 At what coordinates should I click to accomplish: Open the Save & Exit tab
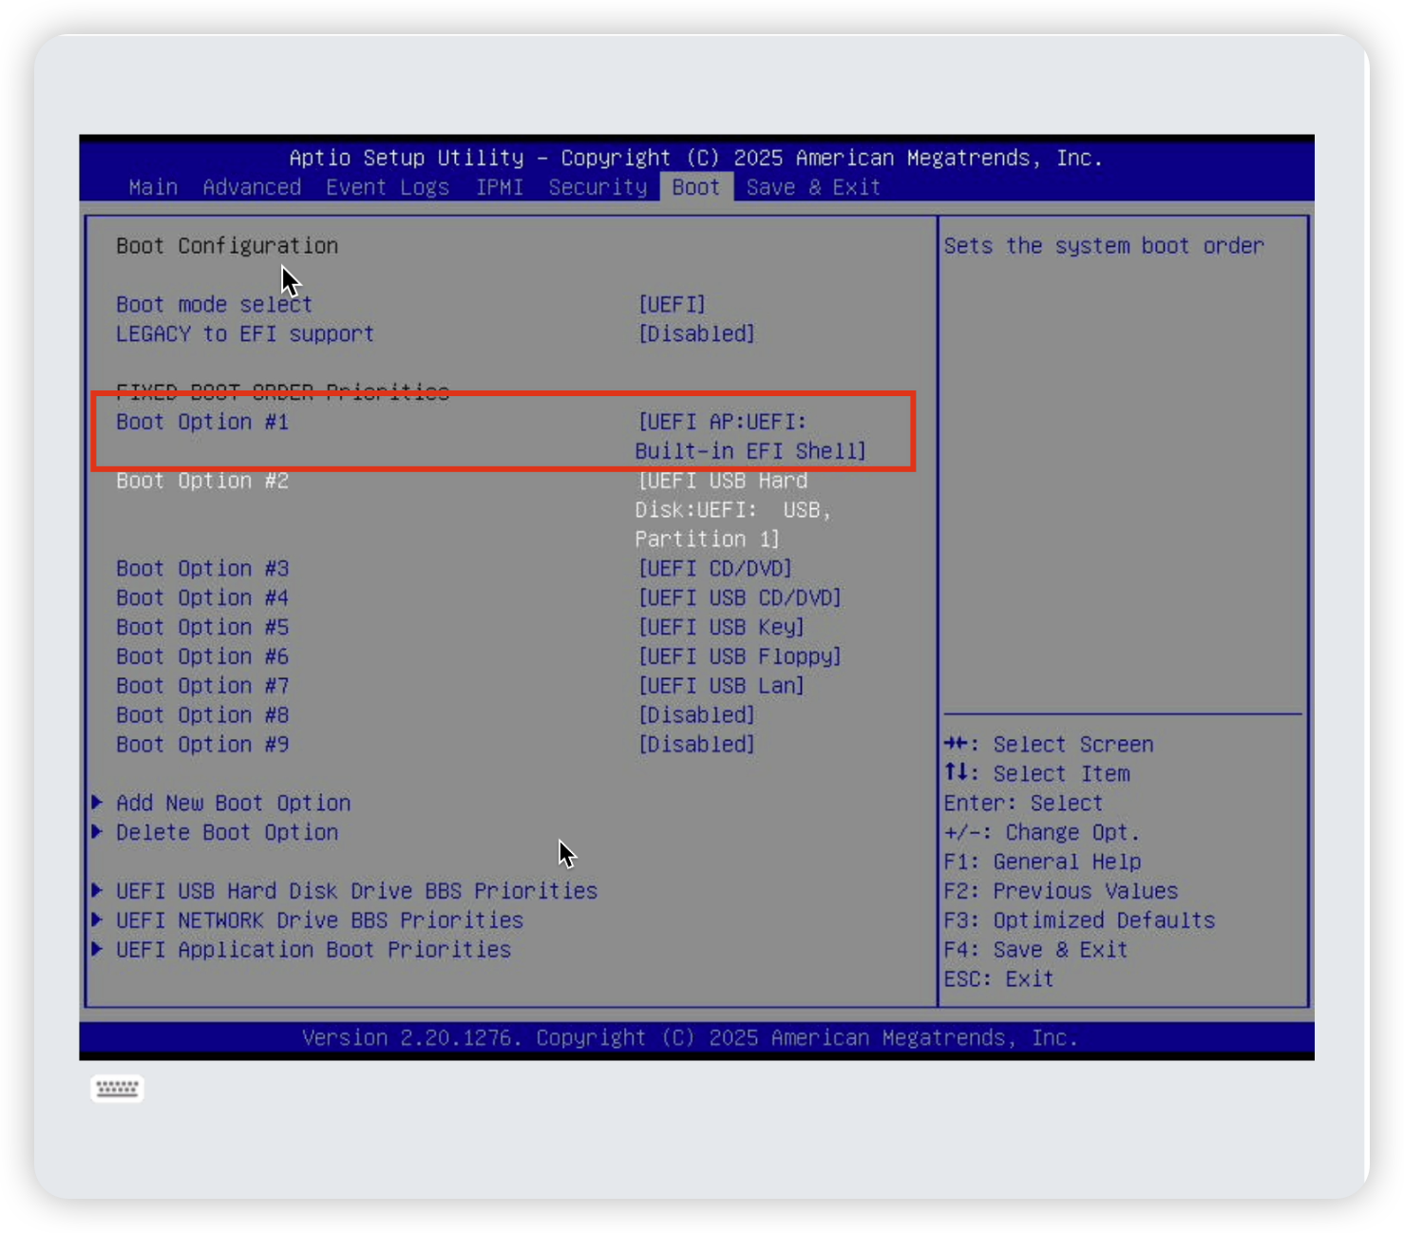tap(813, 187)
